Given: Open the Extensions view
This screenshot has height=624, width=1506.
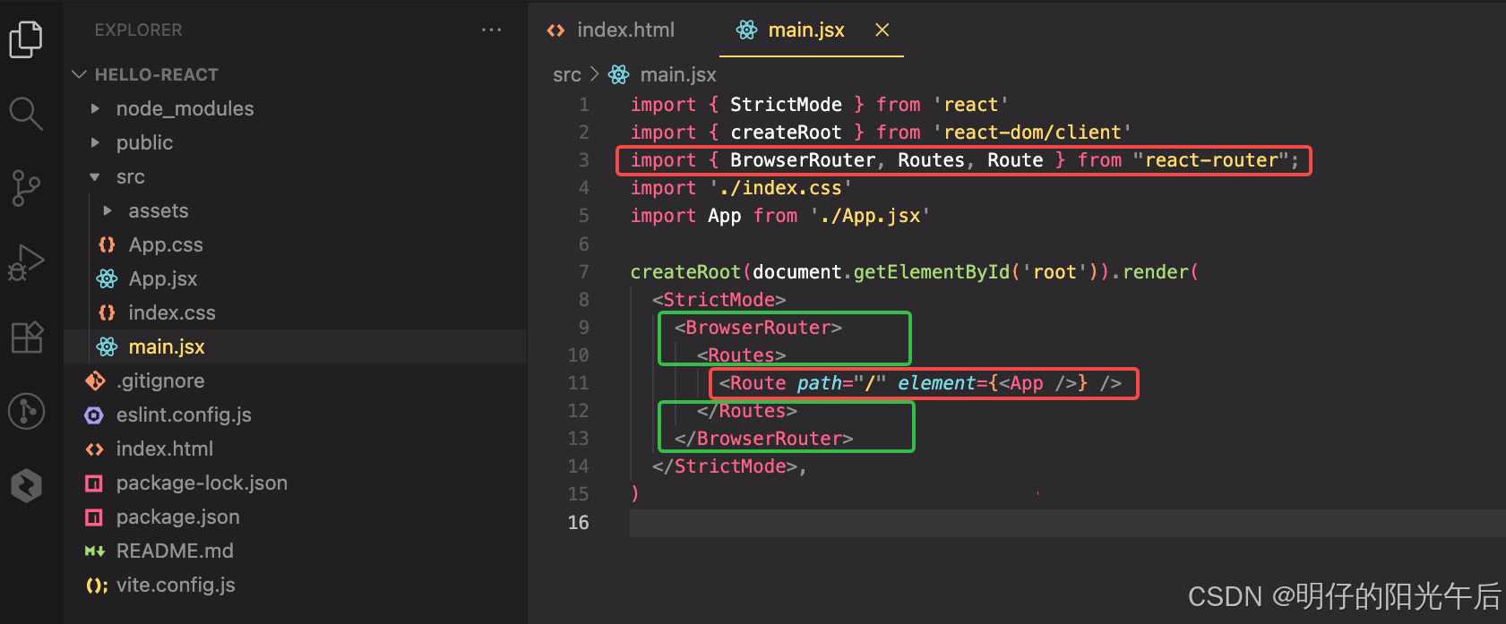Looking at the screenshot, I should pos(26,337).
